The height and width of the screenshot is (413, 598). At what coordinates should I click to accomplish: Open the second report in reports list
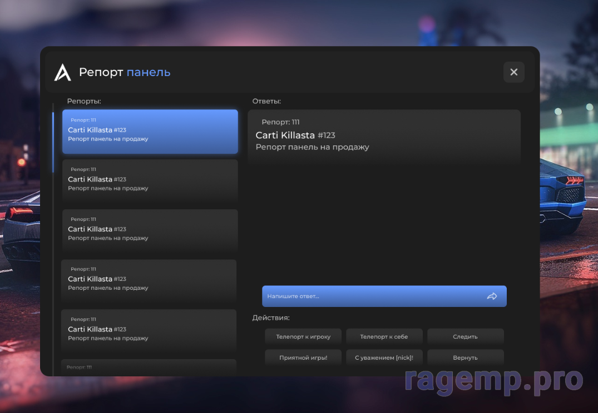pyautogui.click(x=150, y=181)
